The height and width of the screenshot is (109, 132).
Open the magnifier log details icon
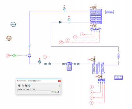(58, 92)
